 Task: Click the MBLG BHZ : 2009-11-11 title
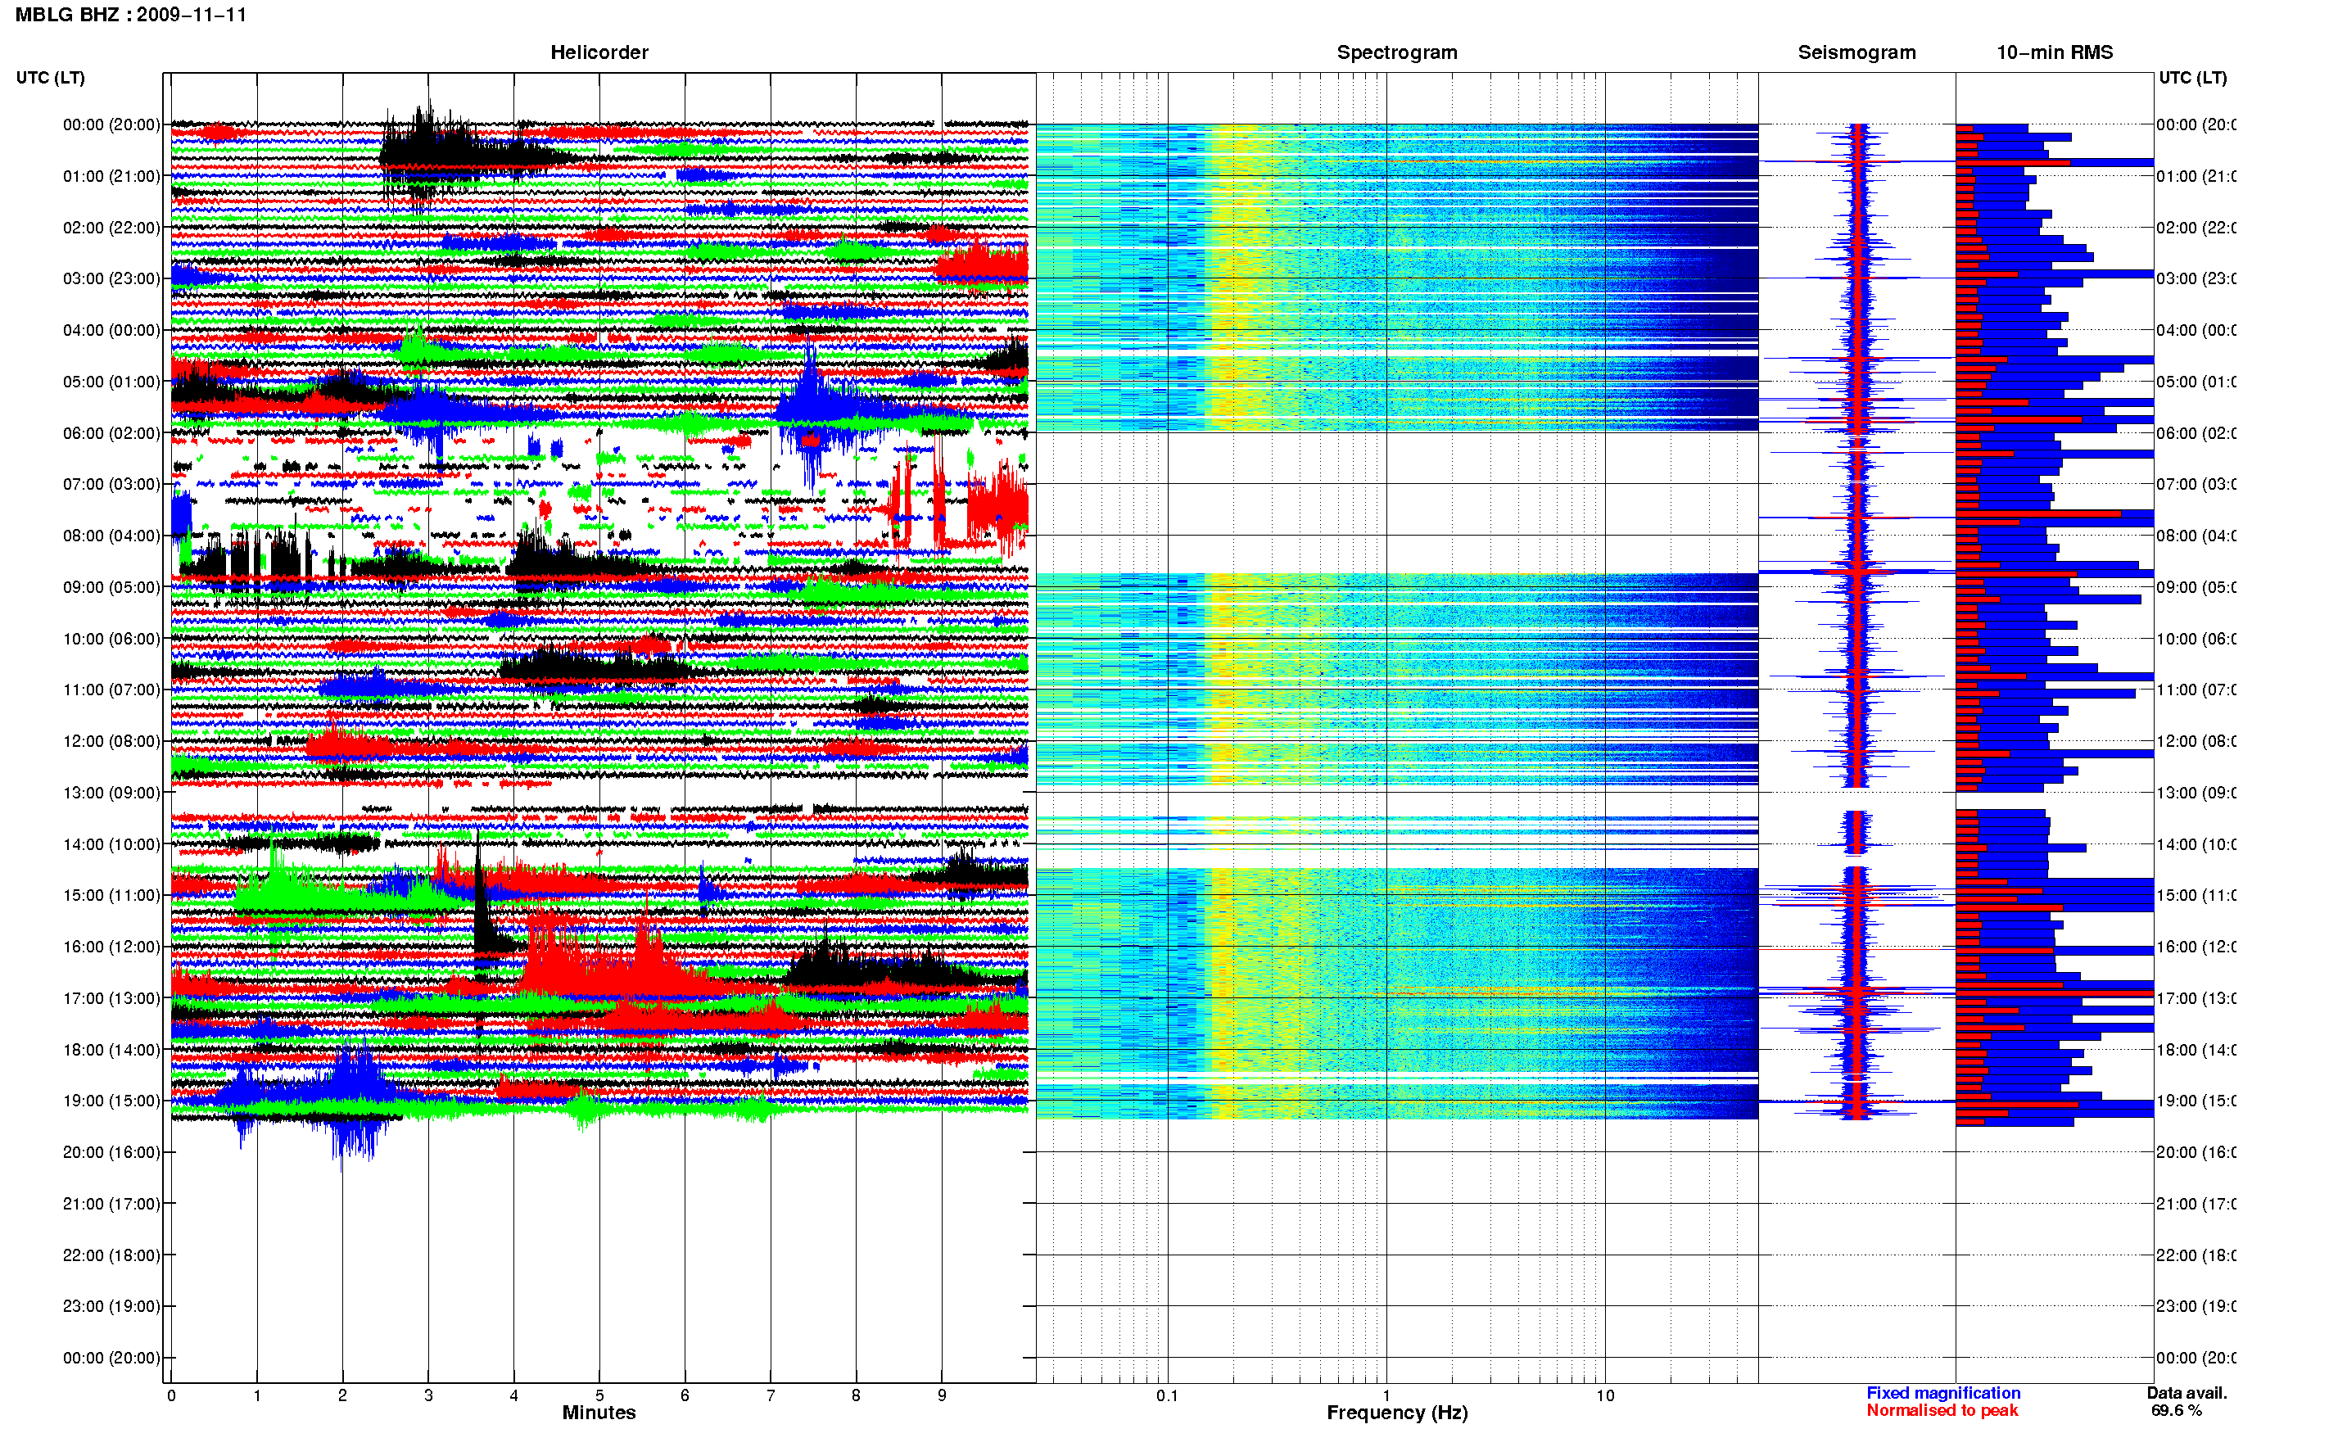[131, 15]
